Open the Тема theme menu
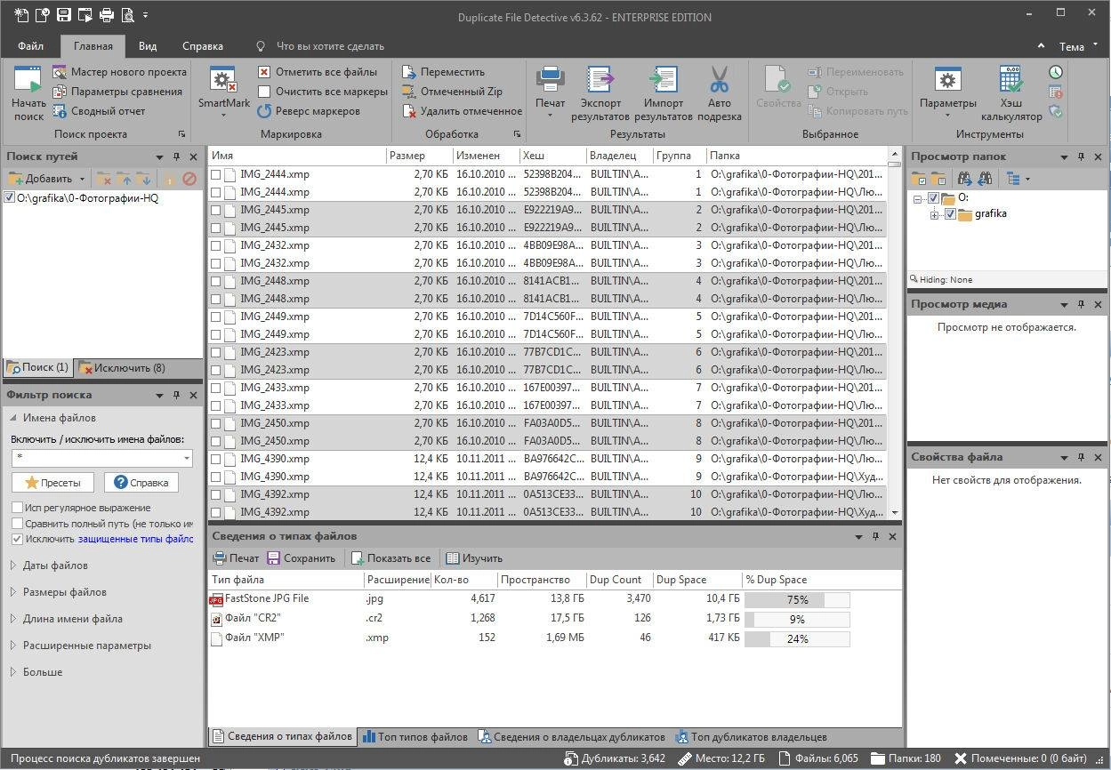Viewport: 1111px width, 770px height. (x=1077, y=46)
